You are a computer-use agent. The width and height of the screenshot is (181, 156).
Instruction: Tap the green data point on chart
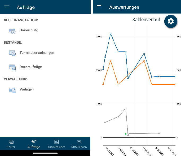tap(126, 134)
